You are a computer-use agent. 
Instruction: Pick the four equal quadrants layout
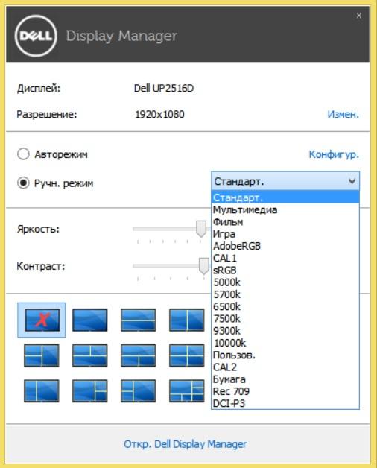(x=187, y=355)
